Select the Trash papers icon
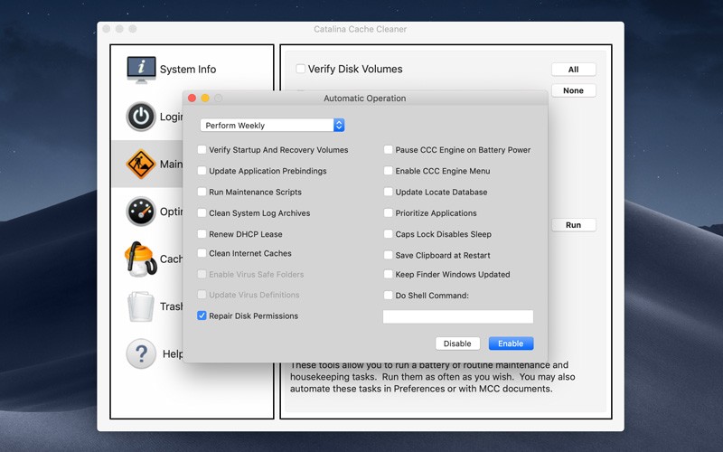This screenshot has width=723, height=452. pos(141,306)
